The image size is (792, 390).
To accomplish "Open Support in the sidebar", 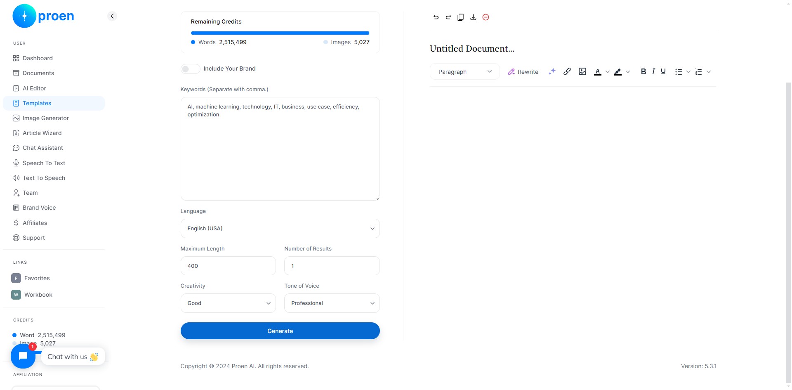I will click(54, 238).
